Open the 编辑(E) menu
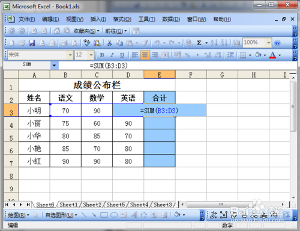This screenshot has height=231, width=300. click(50, 19)
